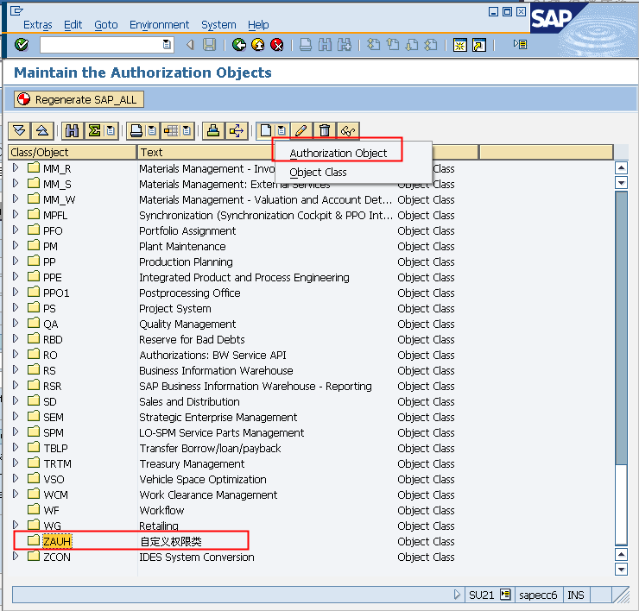The height and width of the screenshot is (611, 639).
Task: Select the PP Production Planning folder
Action: (x=34, y=261)
